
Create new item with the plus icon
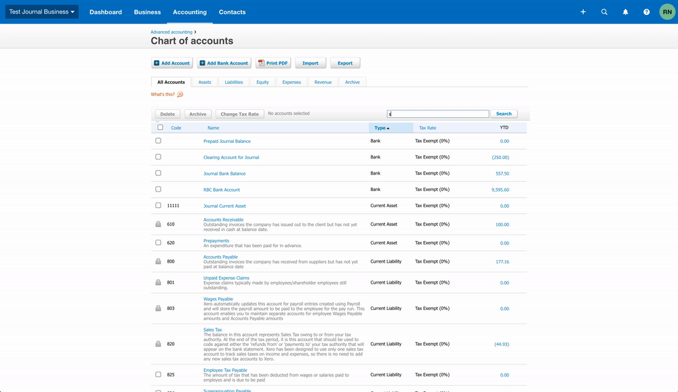[x=583, y=12]
